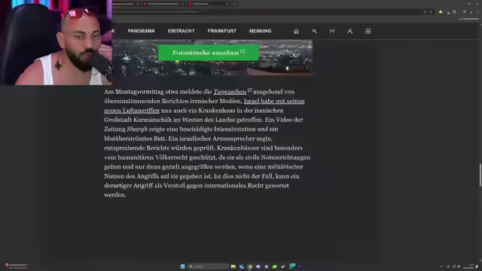Screen dimensions: 482x271
Task: Click the green extension icon in browser toolbar
Action: (441, 12)
